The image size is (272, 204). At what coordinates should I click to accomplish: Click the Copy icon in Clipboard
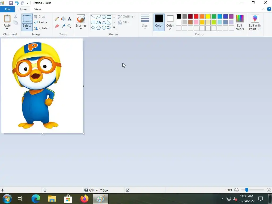tap(16, 22)
